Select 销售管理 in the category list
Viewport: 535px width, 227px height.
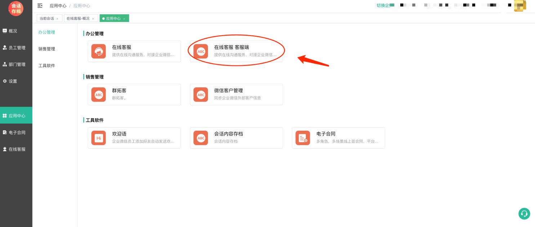tap(47, 49)
